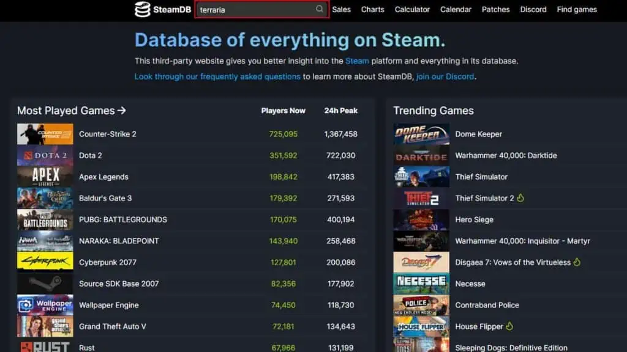Click the Apex Legends capsule icon

coord(45,177)
